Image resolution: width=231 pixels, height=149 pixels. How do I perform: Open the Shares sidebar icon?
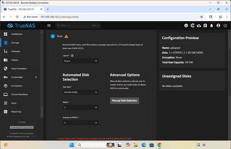(x=6, y=60)
